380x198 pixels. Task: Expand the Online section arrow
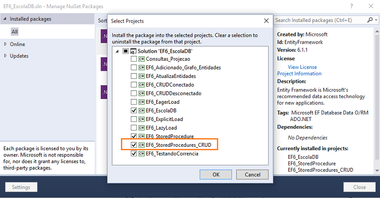5,44
